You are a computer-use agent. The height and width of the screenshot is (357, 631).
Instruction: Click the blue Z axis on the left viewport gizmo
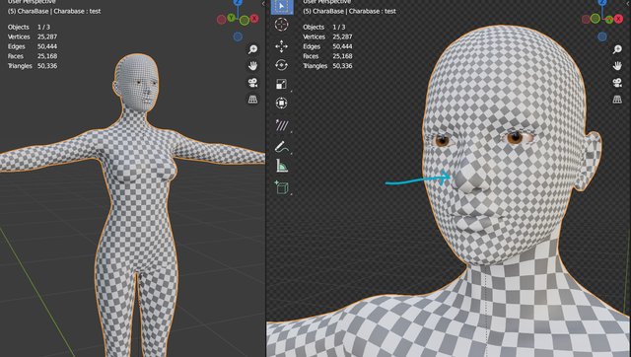pyautogui.click(x=238, y=2)
